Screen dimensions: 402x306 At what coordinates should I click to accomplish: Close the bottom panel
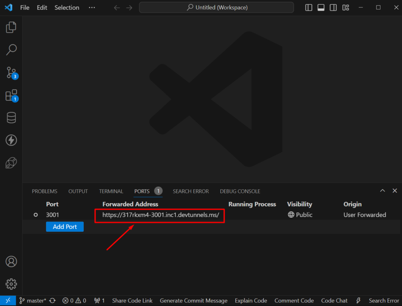(x=395, y=191)
